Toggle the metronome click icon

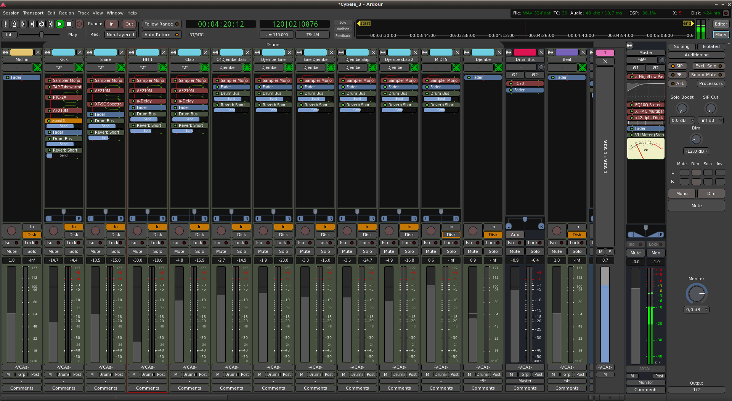click(14, 24)
